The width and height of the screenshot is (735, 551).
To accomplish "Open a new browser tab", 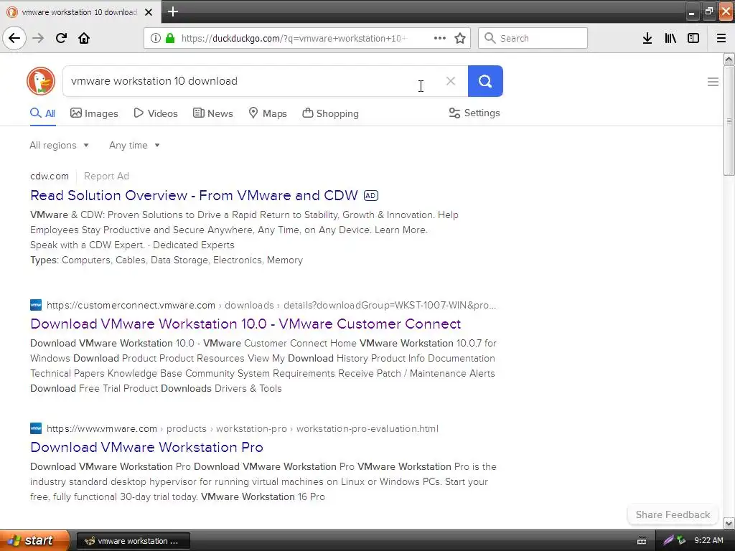I will (x=173, y=11).
